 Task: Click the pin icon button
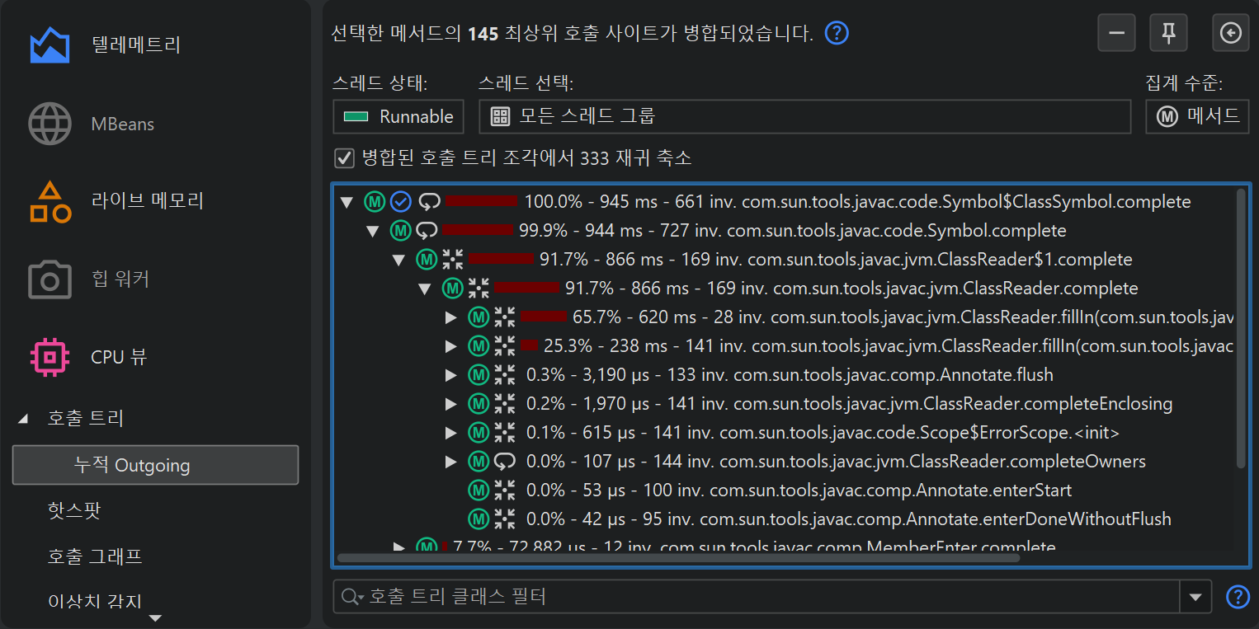tap(1168, 33)
